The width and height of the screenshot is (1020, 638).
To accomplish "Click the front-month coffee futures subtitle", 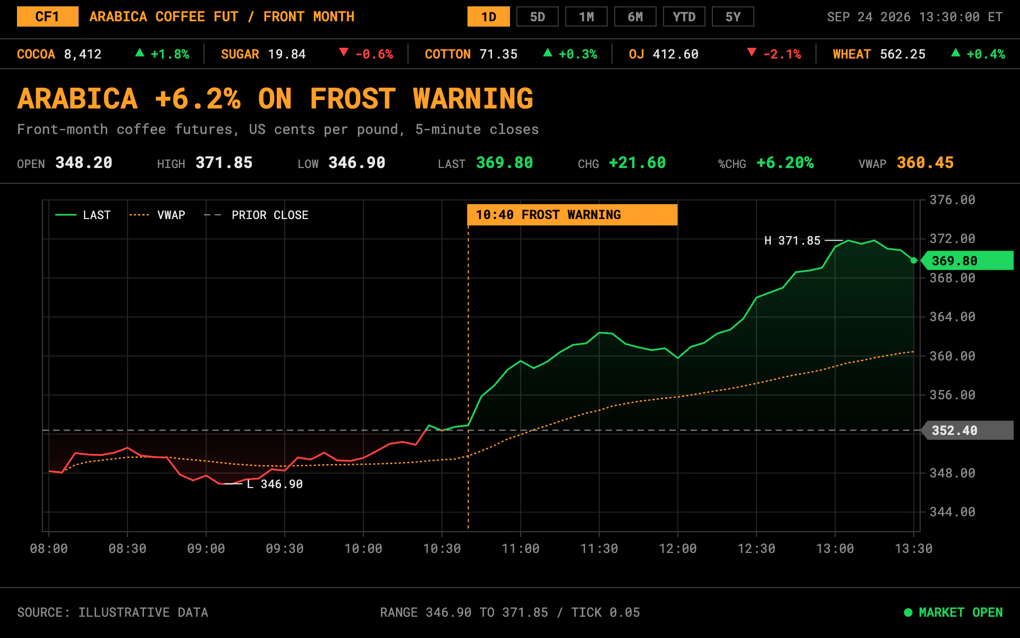I will pyautogui.click(x=278, y=129).
